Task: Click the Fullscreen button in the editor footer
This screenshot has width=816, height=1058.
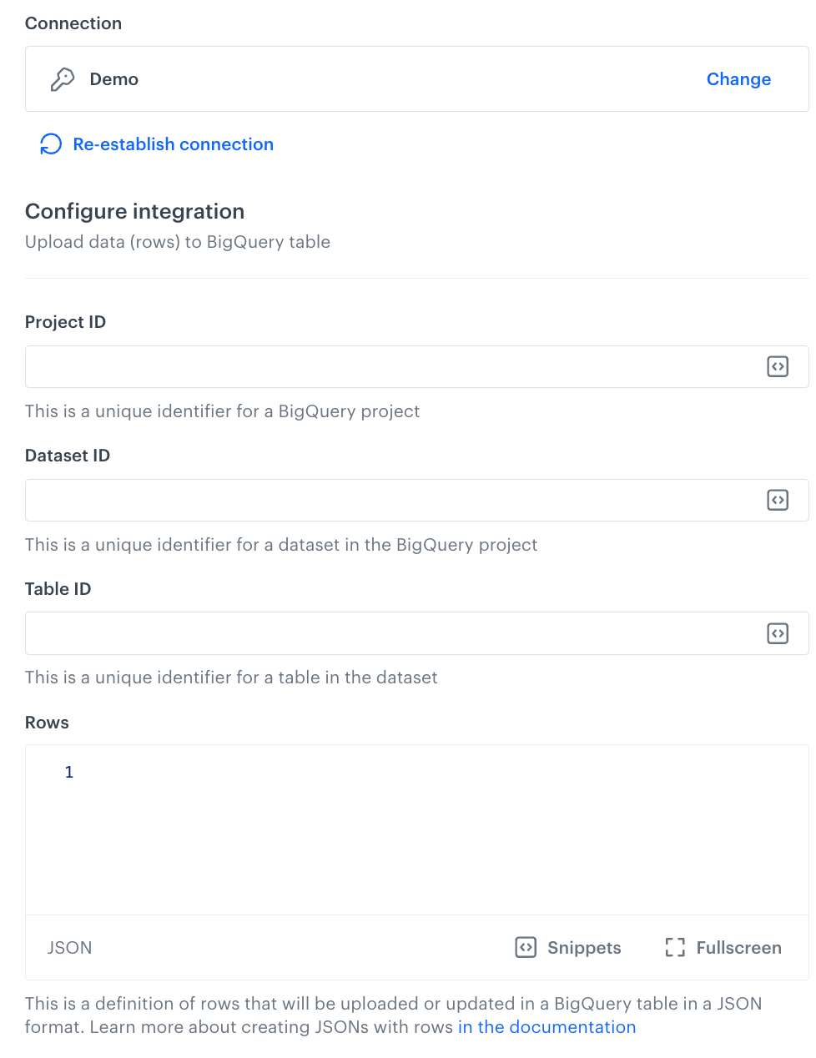Action: point(722,948)
